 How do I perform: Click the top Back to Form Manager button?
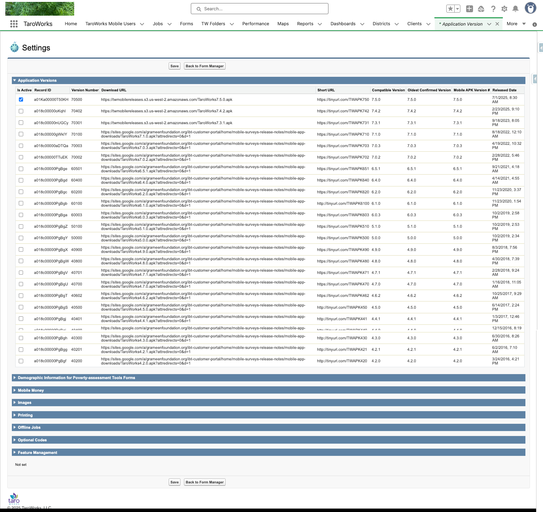205,66
